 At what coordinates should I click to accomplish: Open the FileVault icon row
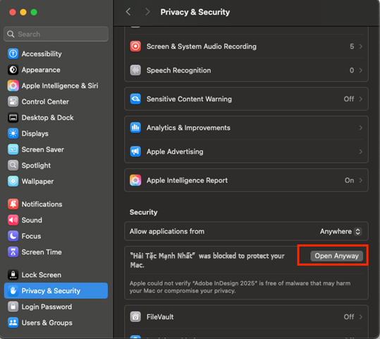coord(246,316)
